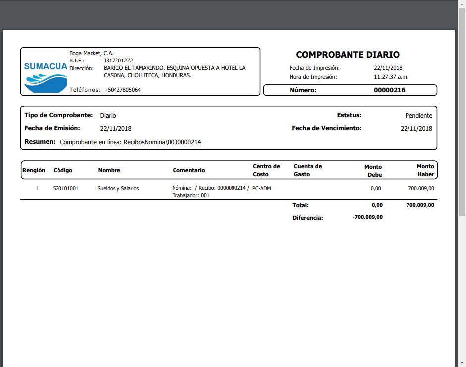Click the Código column header
The width and height of the screenshot is (466, 367).
coord(63,170)
